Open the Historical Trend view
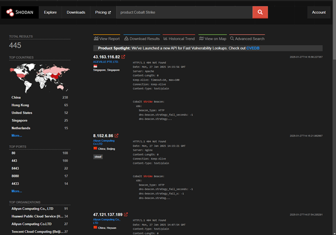 179,39
